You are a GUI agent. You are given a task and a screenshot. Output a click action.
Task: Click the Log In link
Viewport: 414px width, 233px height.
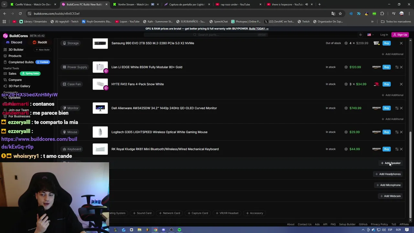pyautogui.click(x=384, y=35)
